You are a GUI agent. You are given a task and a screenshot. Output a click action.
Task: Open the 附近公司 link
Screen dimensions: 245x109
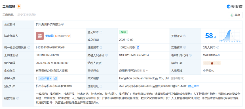193,86
